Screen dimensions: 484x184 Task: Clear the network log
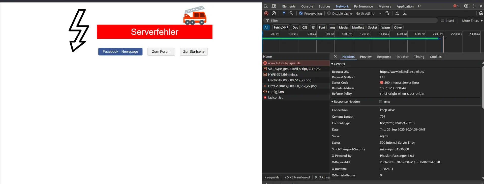tap(274, 13)
